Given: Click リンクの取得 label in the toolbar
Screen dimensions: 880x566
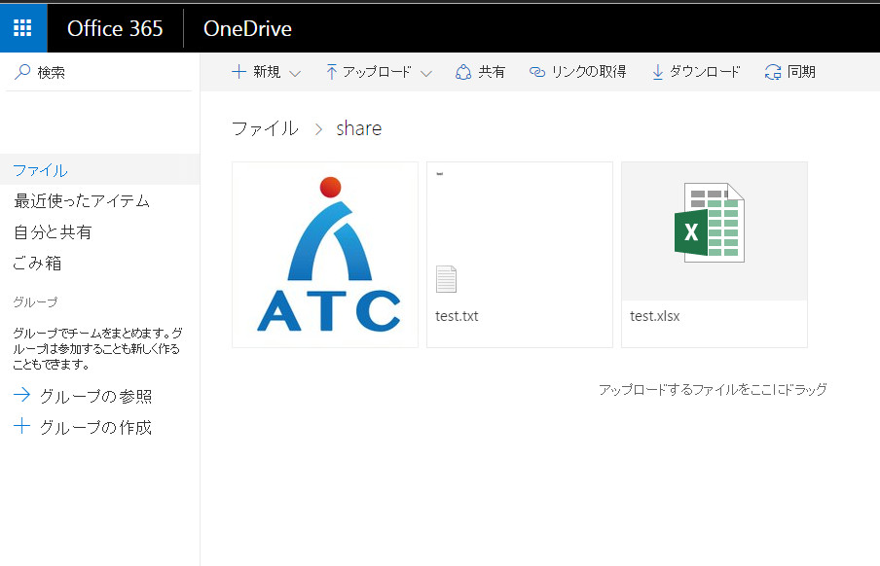Looking at the screenshot, I should (589, 72).
